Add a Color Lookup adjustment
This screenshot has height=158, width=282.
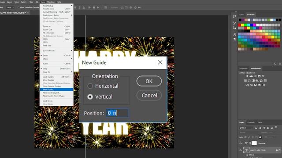point(265,81)
